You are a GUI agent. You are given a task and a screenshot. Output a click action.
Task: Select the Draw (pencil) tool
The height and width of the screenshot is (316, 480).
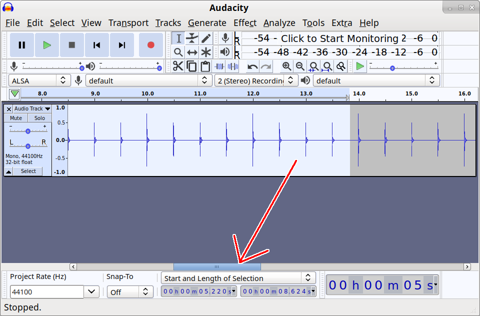205,38
